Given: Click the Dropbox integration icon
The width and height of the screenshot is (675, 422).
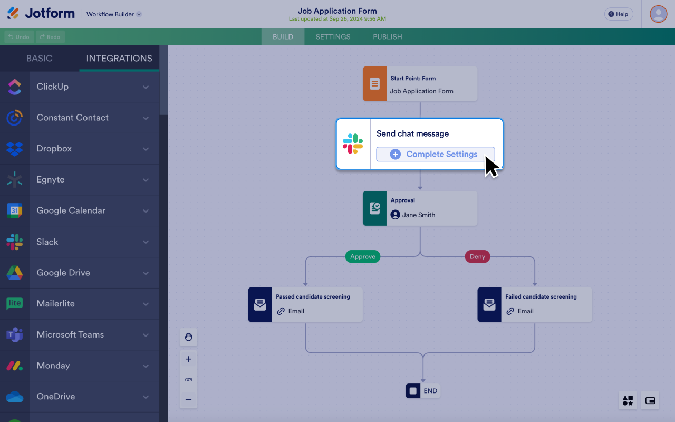Looking at the screenshot, I should point(15,149).
